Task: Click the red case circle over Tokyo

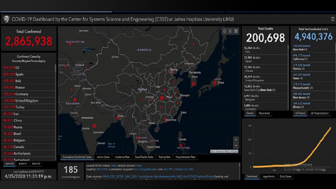Action: tap(214, 83)
